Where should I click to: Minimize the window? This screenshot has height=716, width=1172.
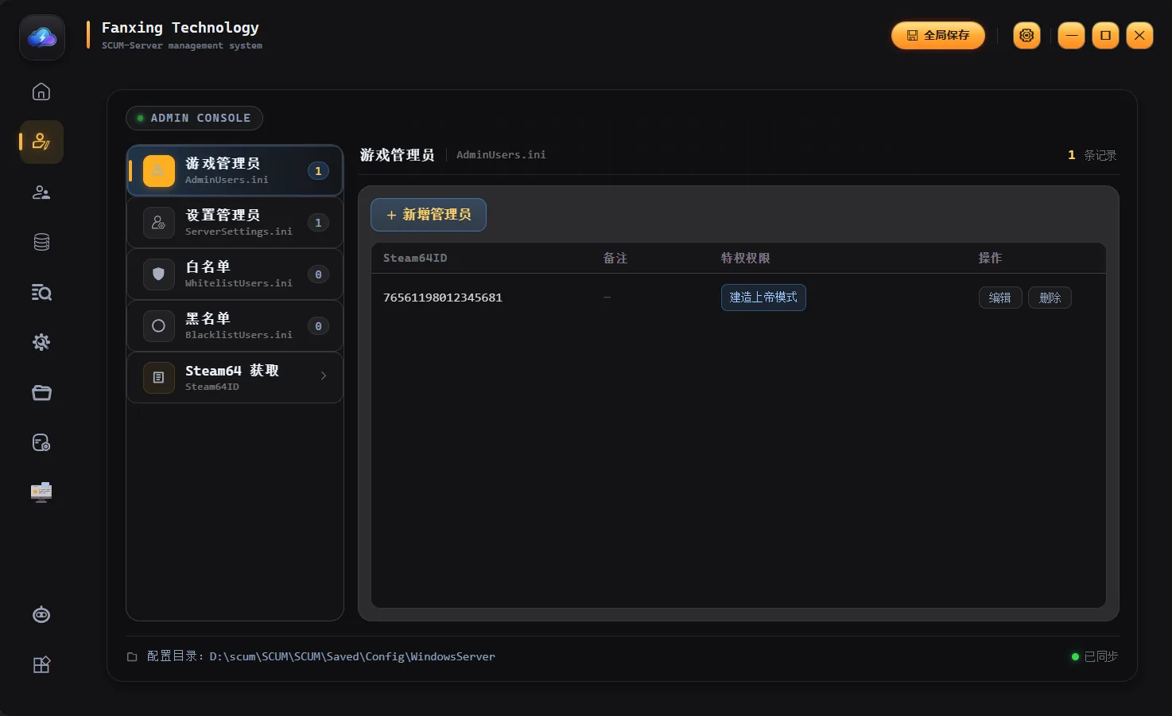tap(1071, 35)
